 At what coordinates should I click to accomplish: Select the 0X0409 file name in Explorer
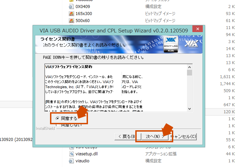pos(83,7)
